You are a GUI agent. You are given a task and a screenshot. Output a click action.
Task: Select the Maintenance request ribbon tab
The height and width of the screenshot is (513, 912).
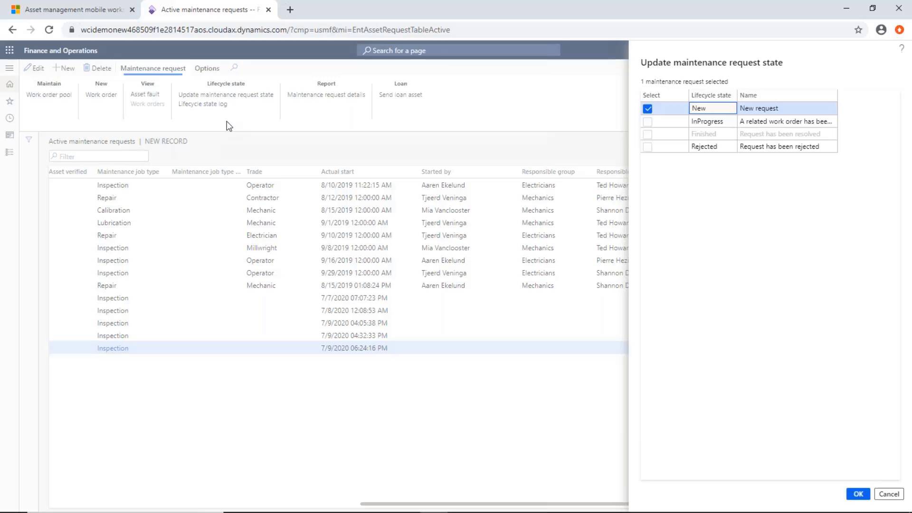[152, 68]
